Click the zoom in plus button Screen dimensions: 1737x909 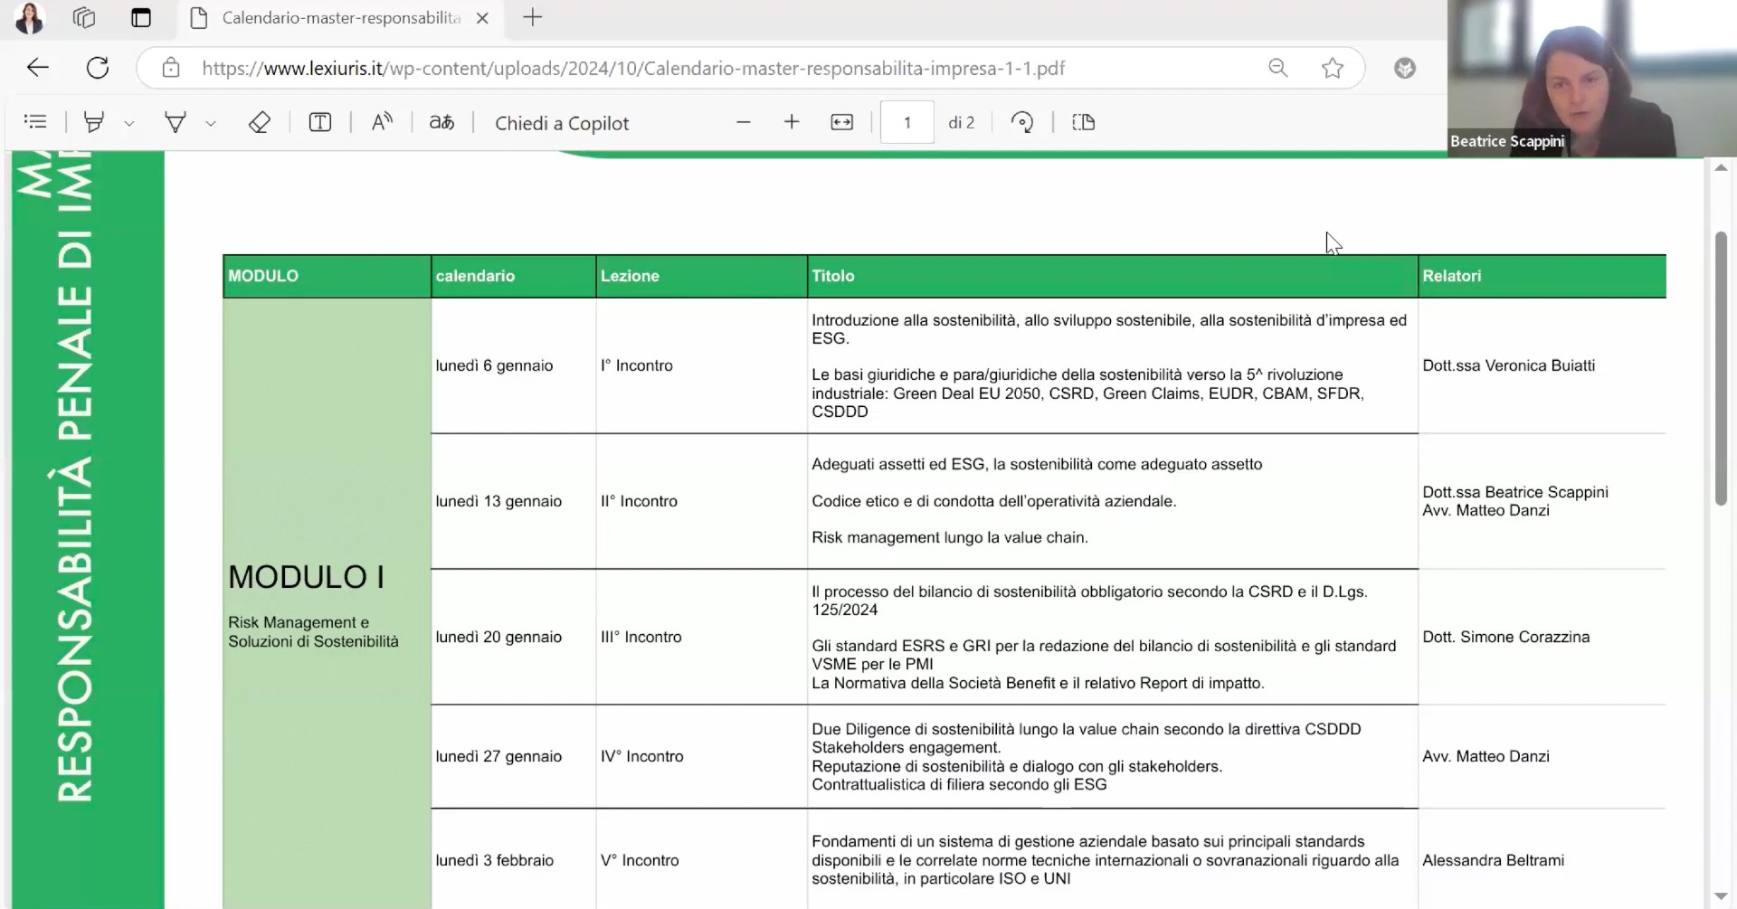792,122
